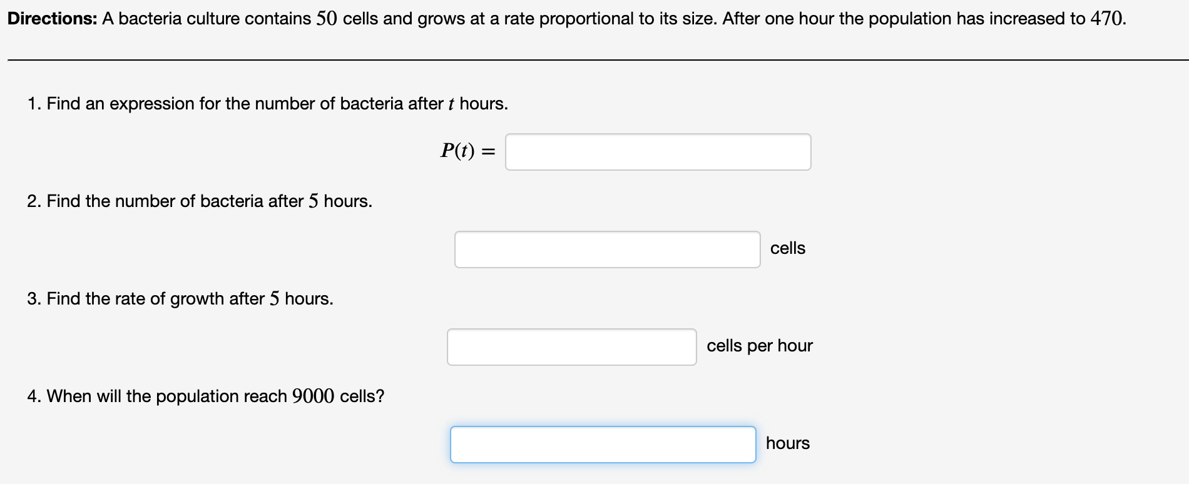The width and height of the screenshot is (1189, 484).
Task: Click question 2 about bacteria after 5 hours
Action: 200,201
